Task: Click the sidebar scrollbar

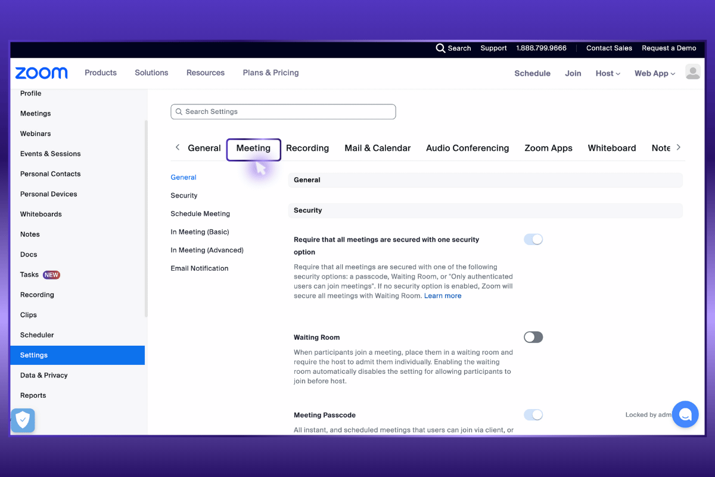Action: pos(147,218)
